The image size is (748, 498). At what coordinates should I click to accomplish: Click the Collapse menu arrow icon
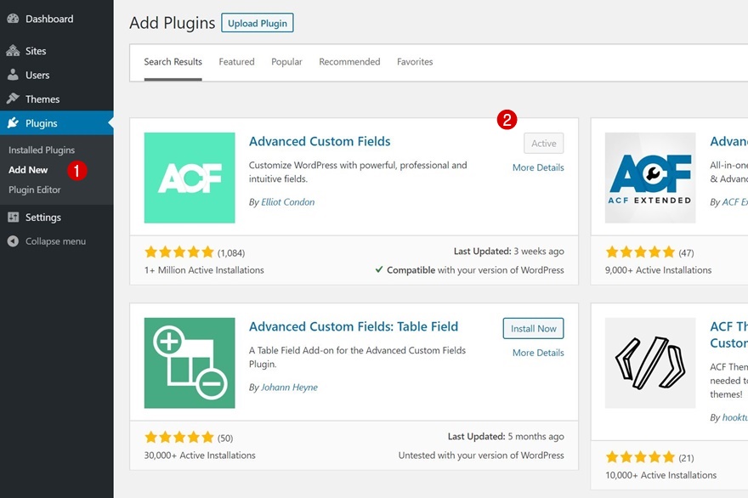[x=13, y=241]
